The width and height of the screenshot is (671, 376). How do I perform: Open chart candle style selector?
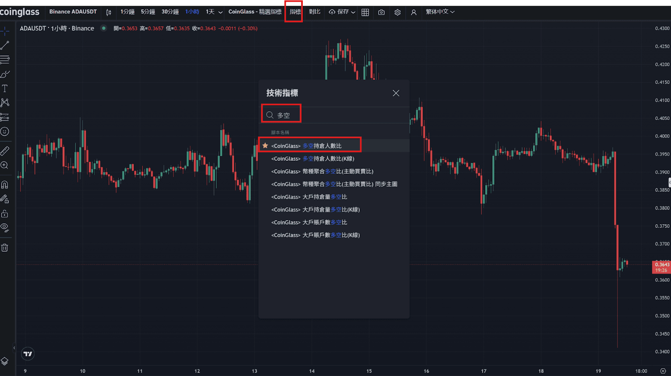tap(108, 12)
